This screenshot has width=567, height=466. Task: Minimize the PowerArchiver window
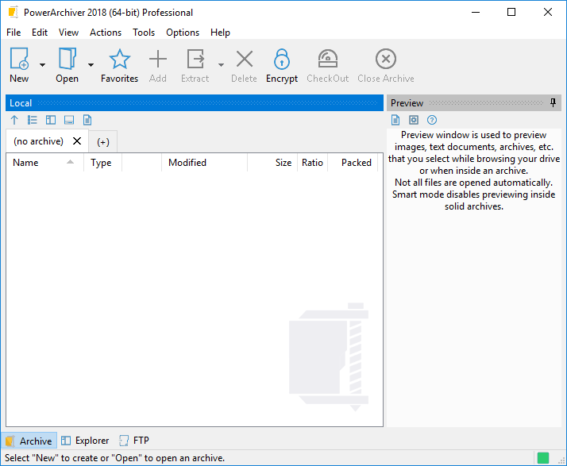476,12
